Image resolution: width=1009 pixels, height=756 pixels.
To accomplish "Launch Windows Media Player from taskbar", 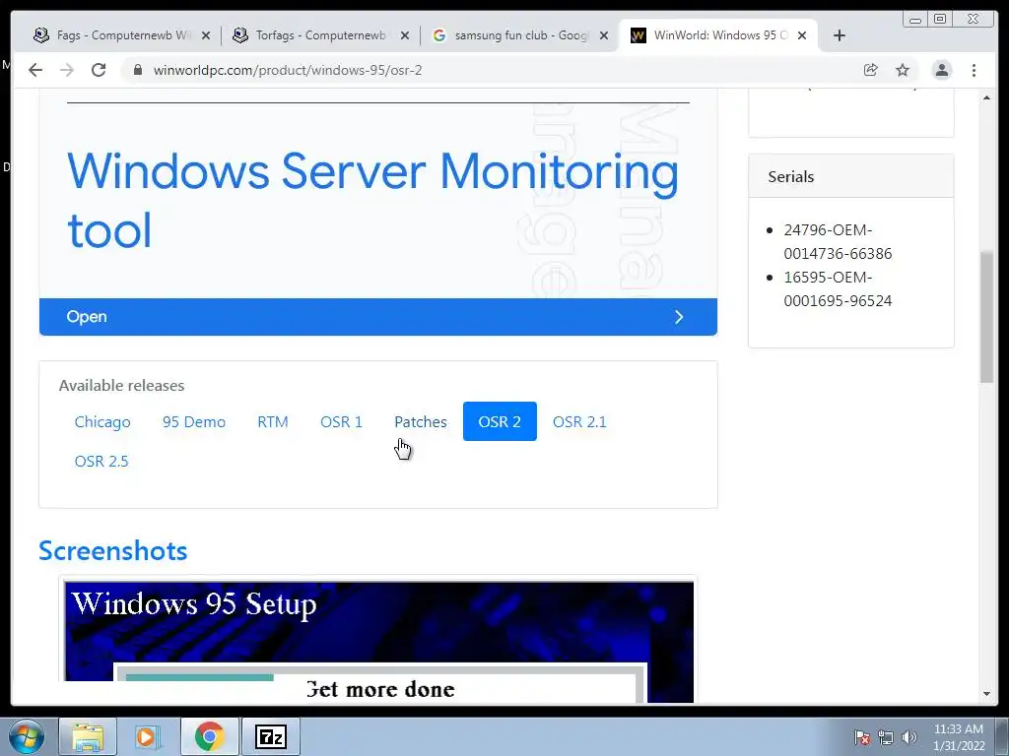I will pyautogui.click(x=147, y=736).
